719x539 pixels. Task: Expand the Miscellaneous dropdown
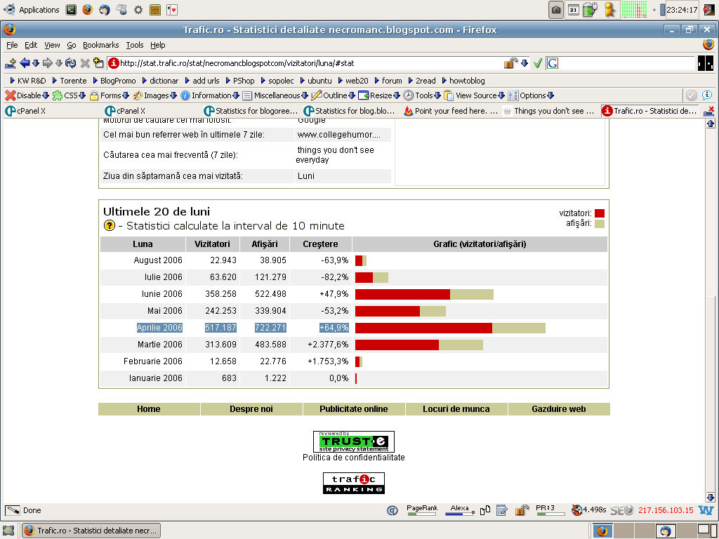(x=275, y=95)
